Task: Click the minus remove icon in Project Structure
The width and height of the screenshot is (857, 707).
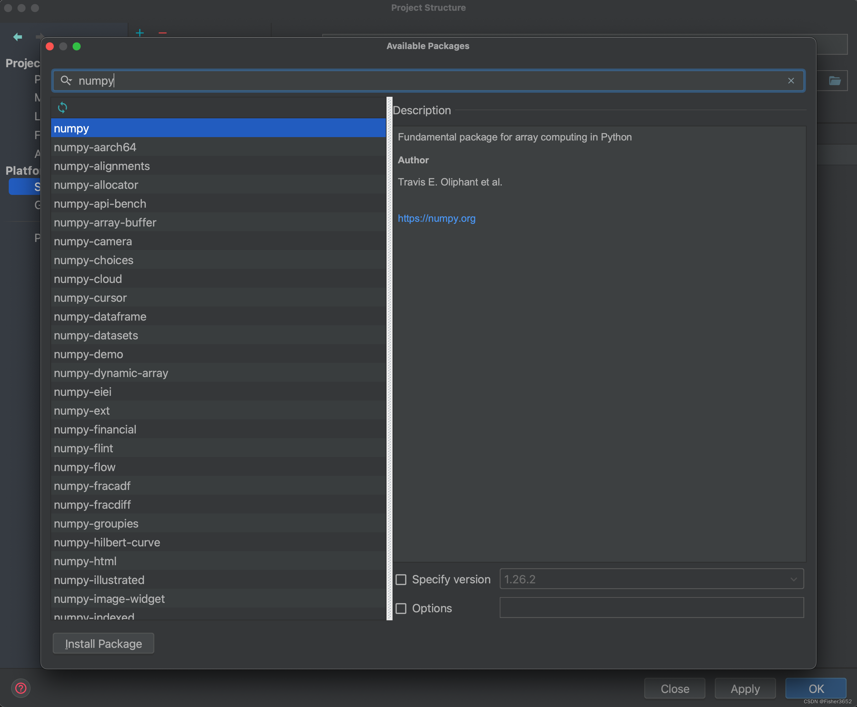Action: 163,33
